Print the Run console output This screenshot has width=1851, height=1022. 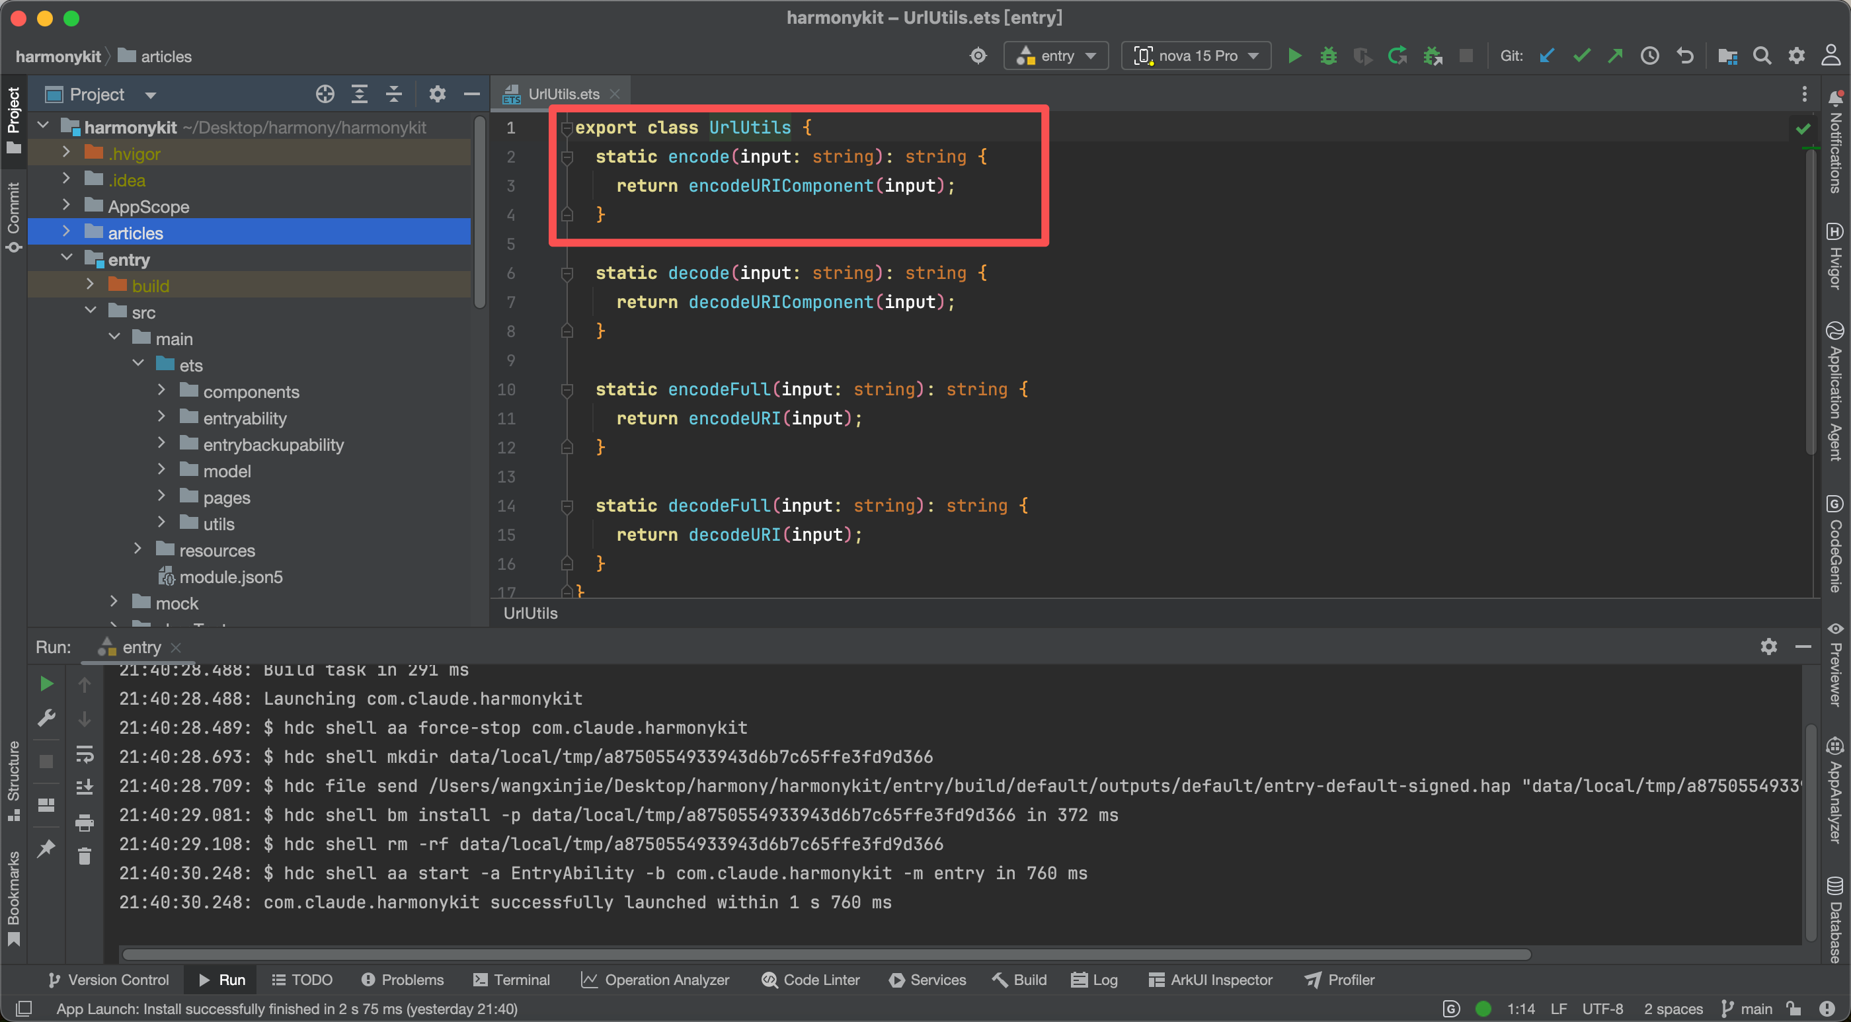click(84, 822)
